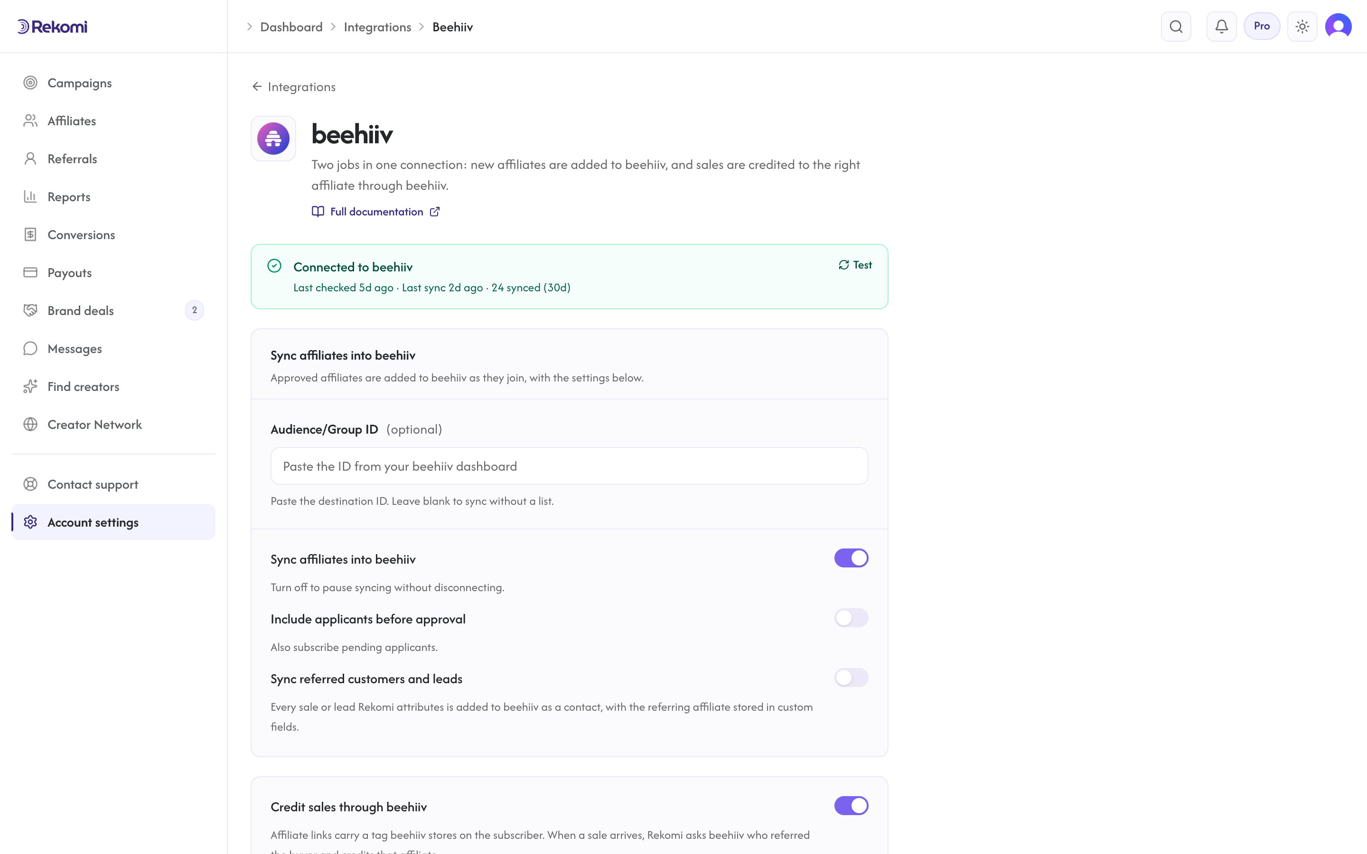Open the user avatar menu
Screen dimensions: 1367x854
click(x=1338, y=27)
